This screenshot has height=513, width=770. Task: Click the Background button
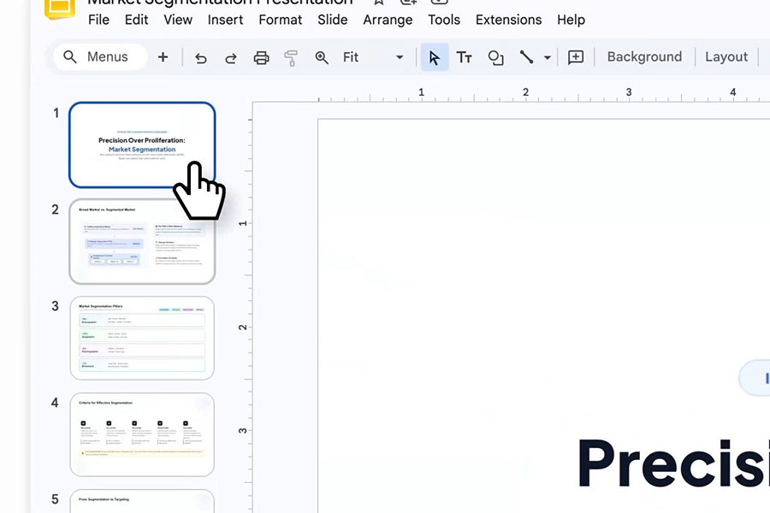click(644, 57)
